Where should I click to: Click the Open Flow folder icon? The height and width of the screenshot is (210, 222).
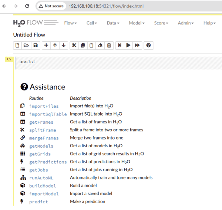[26, 45]
